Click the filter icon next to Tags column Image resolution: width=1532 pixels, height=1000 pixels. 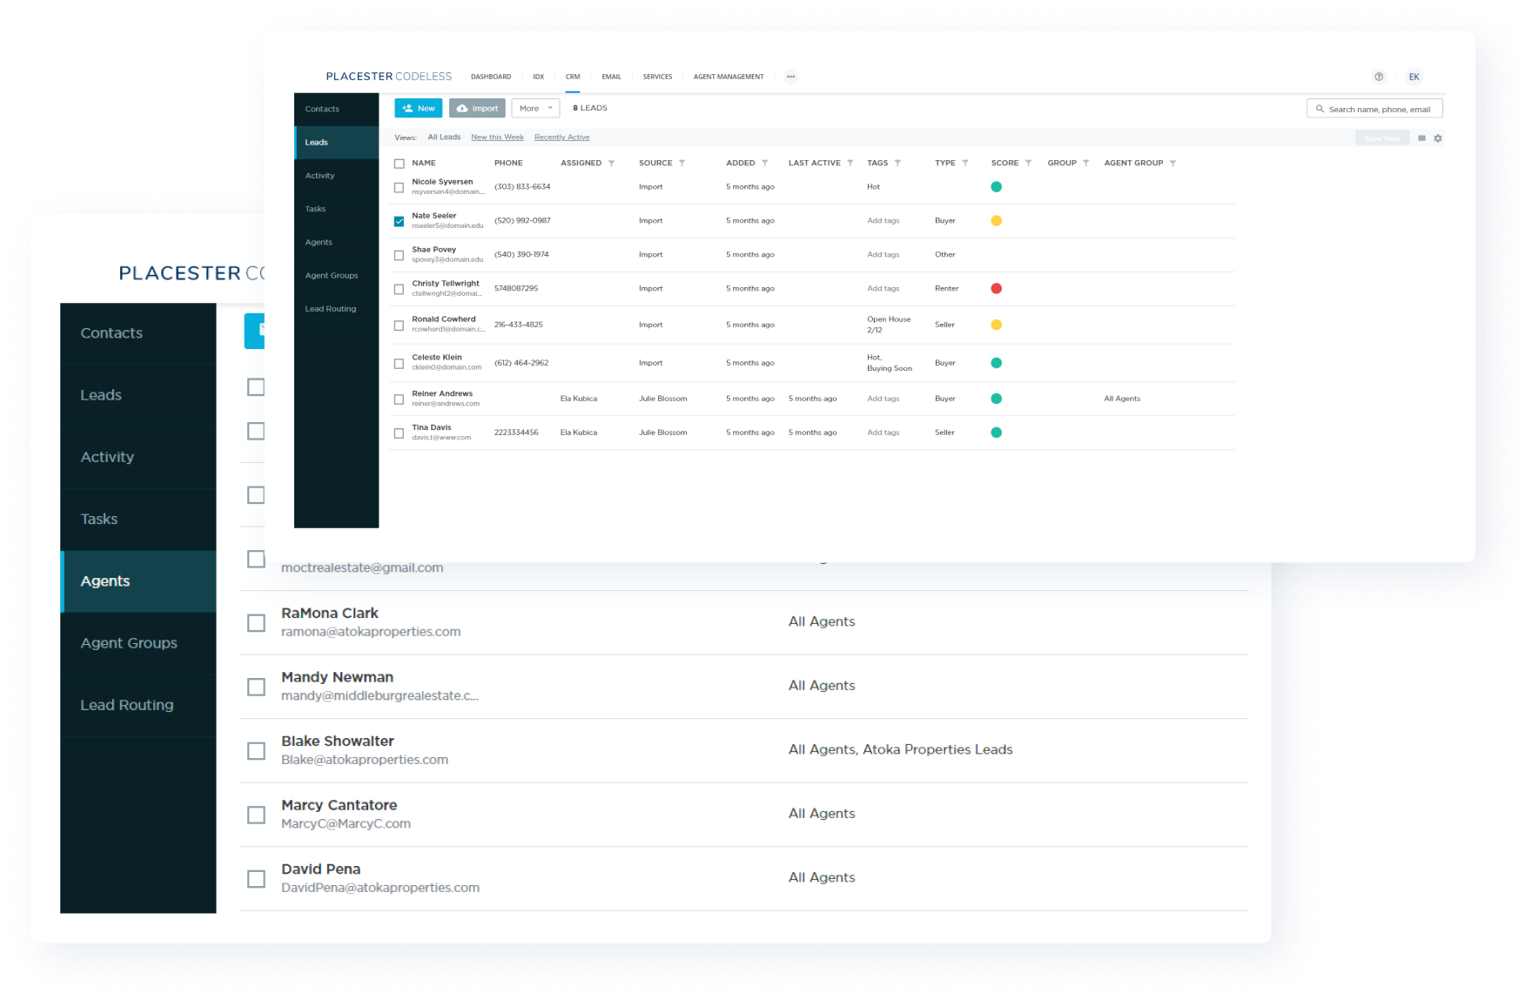[897, 164]
